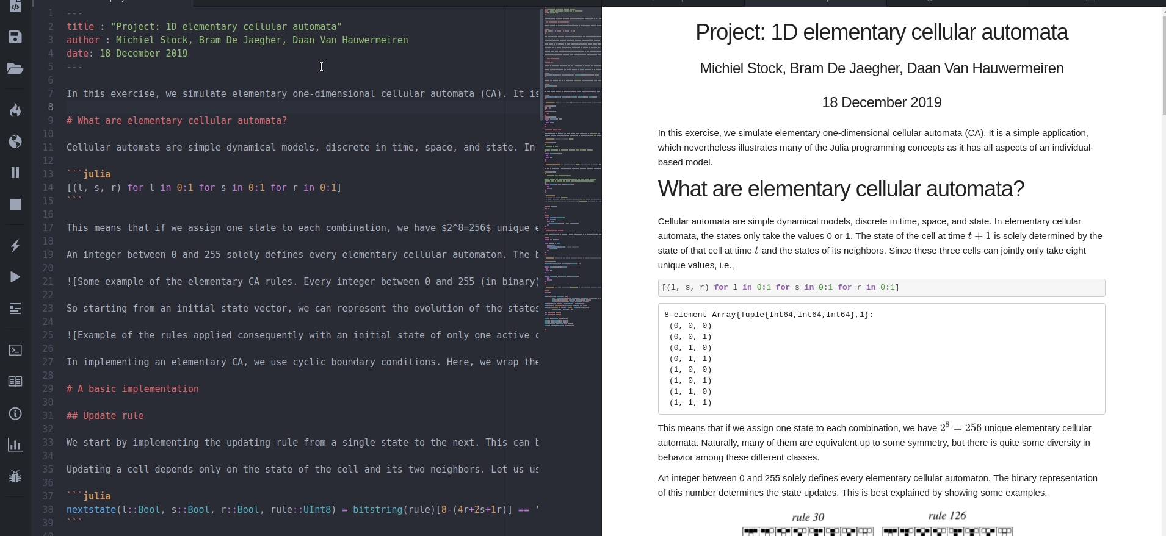Image resolution: width=1166 pixels, height=536 pixels.
Task: Click the '(1, 1, 1)' output row
Action: 690,402
